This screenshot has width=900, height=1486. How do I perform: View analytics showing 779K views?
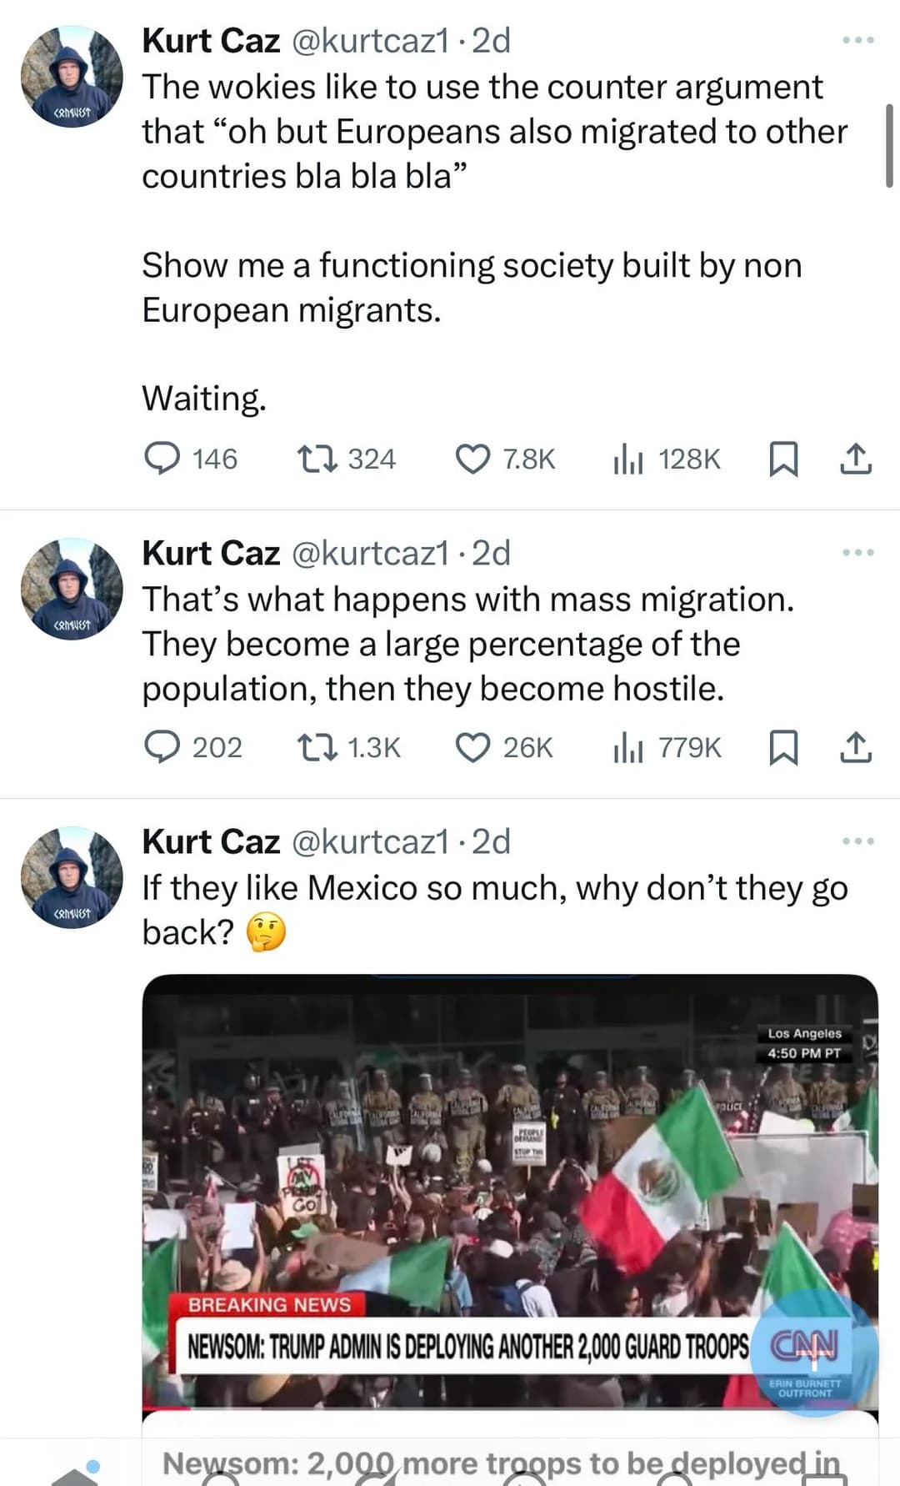pyautogui.click(x=628, y=747)
